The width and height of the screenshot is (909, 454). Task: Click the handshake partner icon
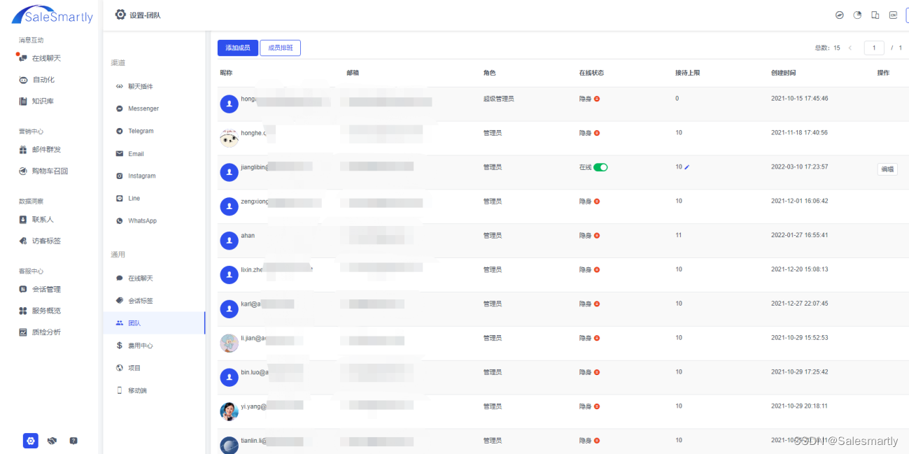(x=52, y=441)
